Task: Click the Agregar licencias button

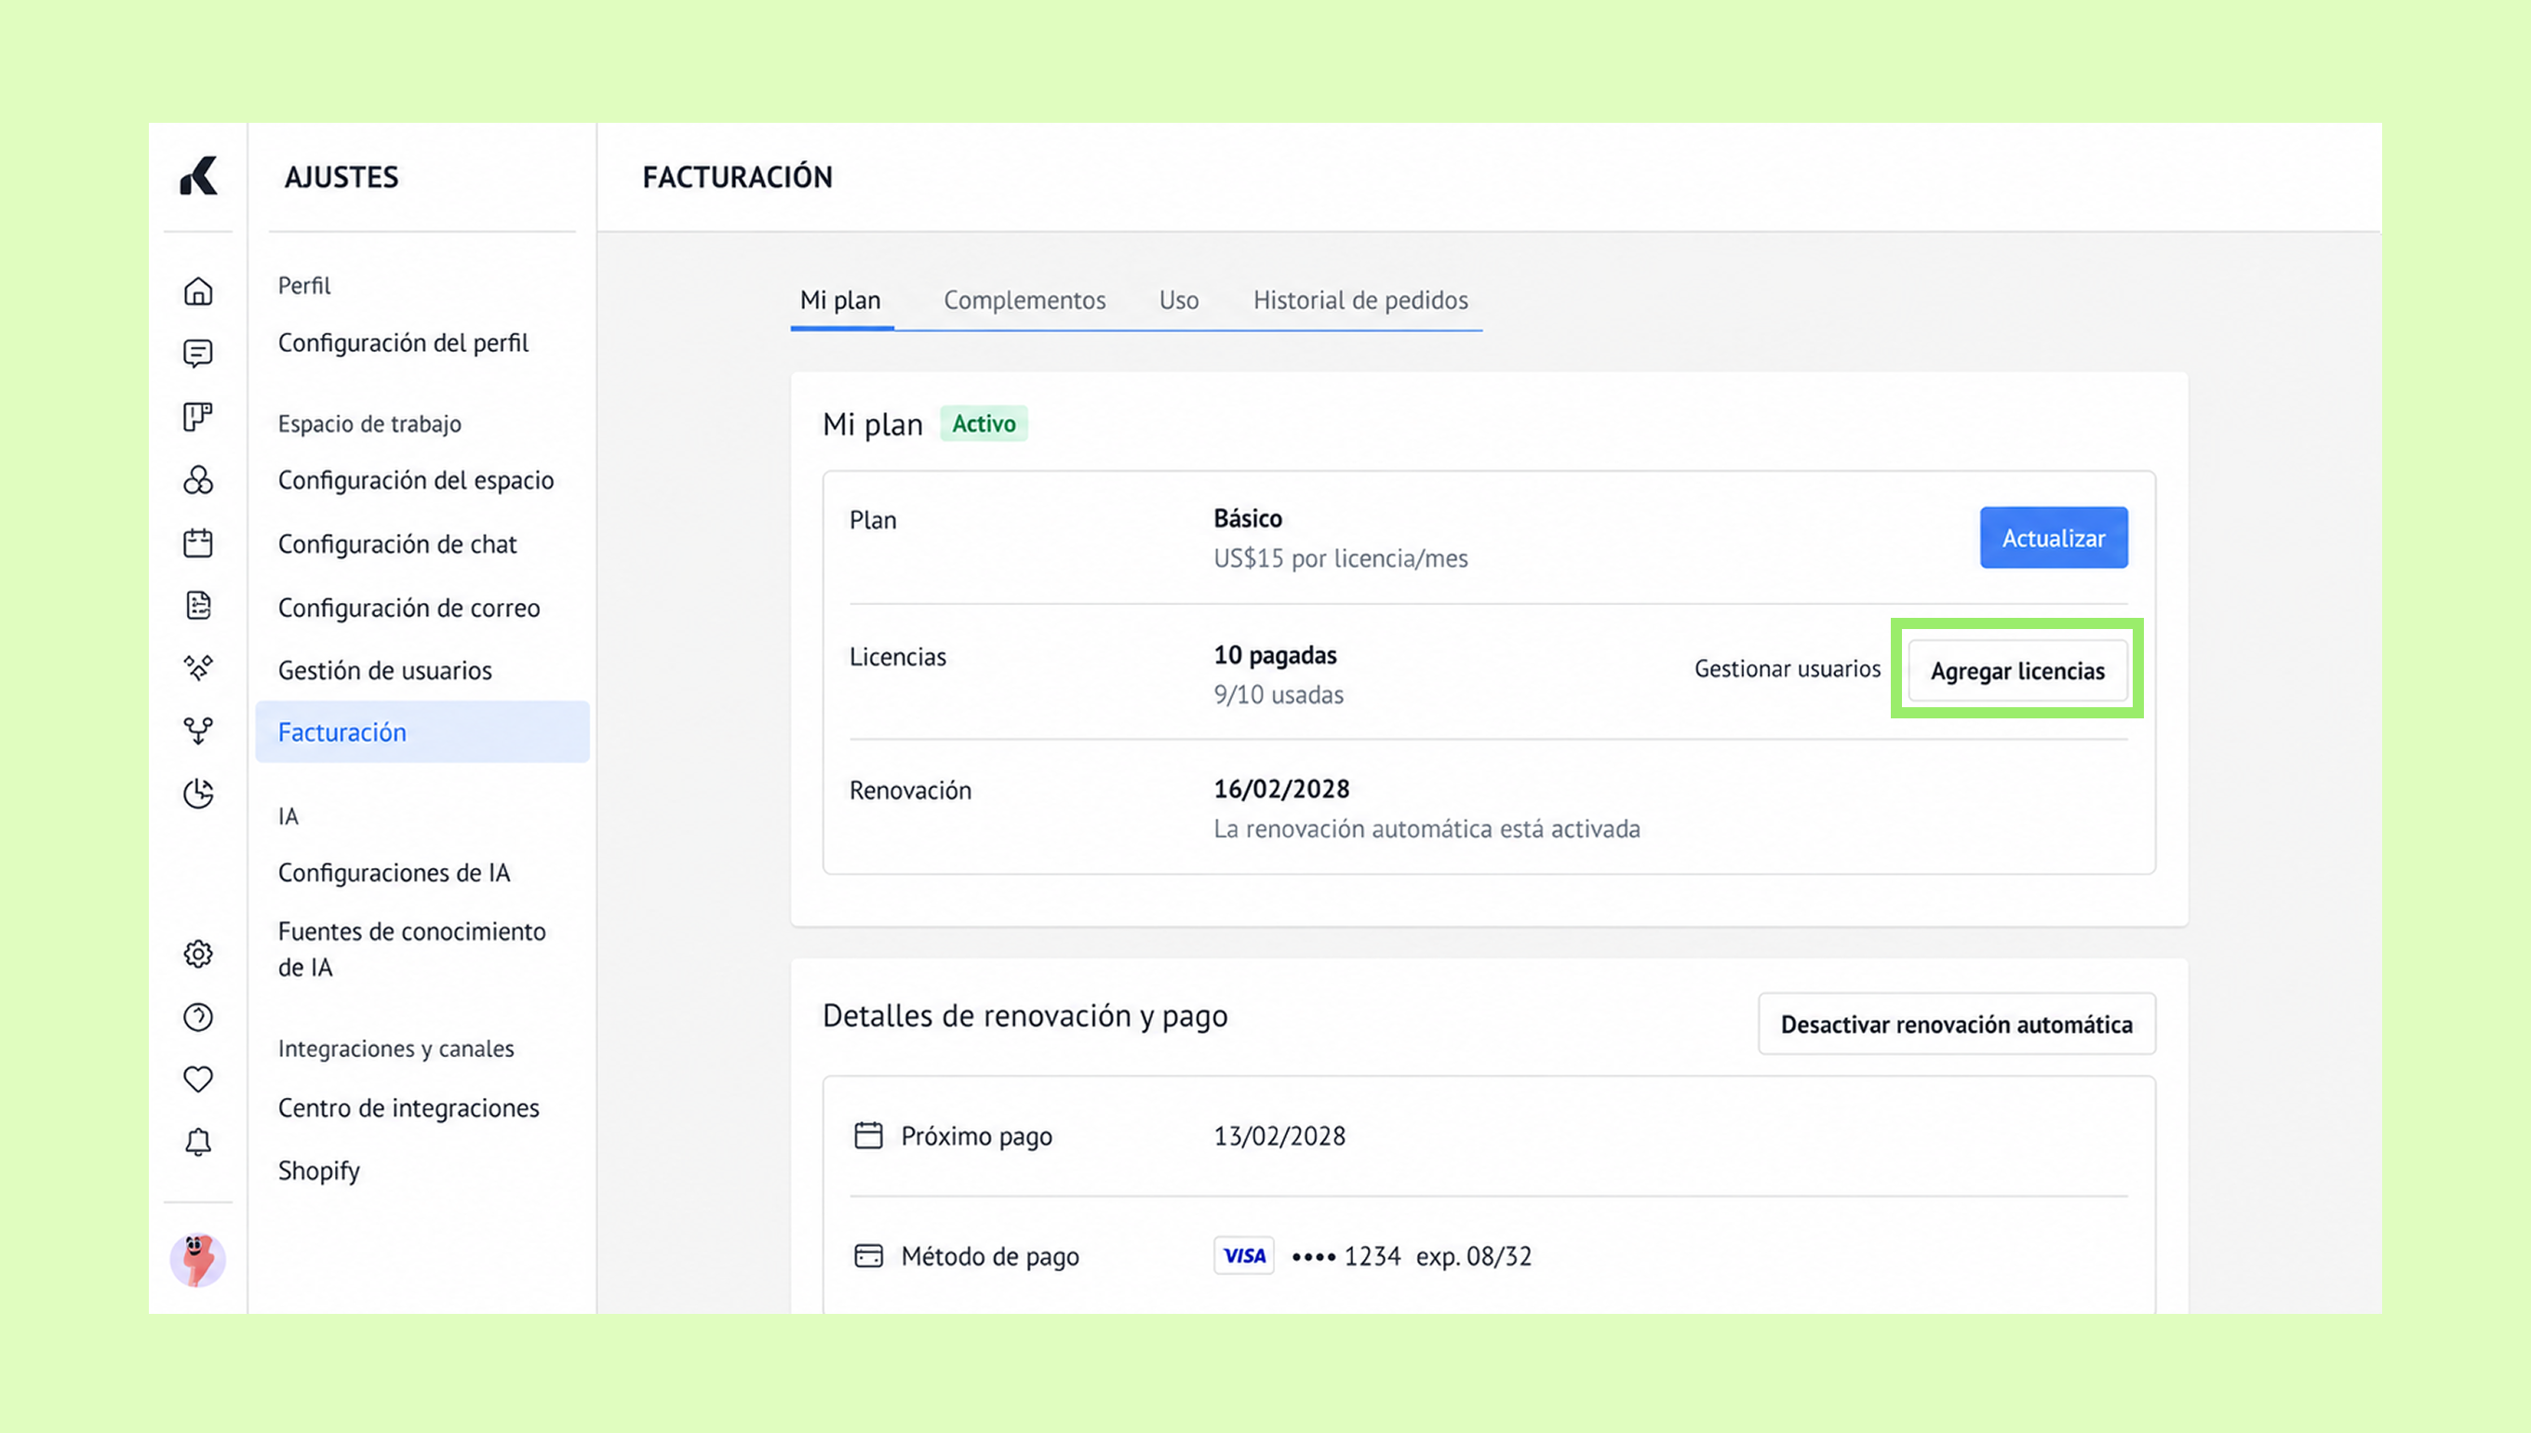Action: click(2017, 671)
